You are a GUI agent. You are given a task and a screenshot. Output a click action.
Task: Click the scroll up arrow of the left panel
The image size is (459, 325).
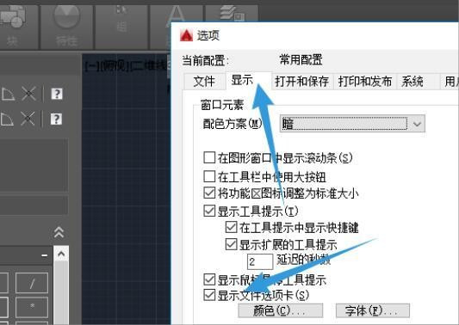61,254
